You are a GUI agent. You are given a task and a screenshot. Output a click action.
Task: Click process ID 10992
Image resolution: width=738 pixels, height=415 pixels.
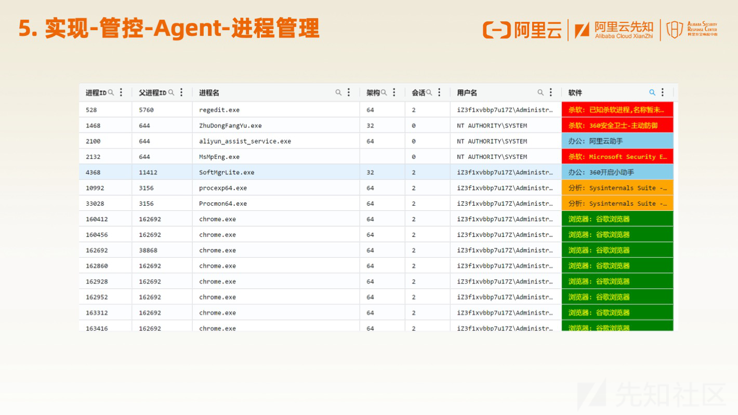[95, 188]
